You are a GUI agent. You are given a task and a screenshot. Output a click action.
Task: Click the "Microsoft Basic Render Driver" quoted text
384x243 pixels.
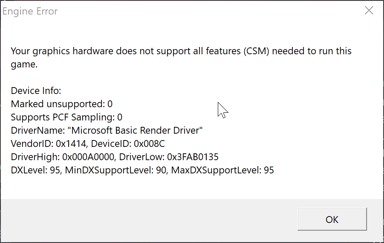click(x=135, y=130)
